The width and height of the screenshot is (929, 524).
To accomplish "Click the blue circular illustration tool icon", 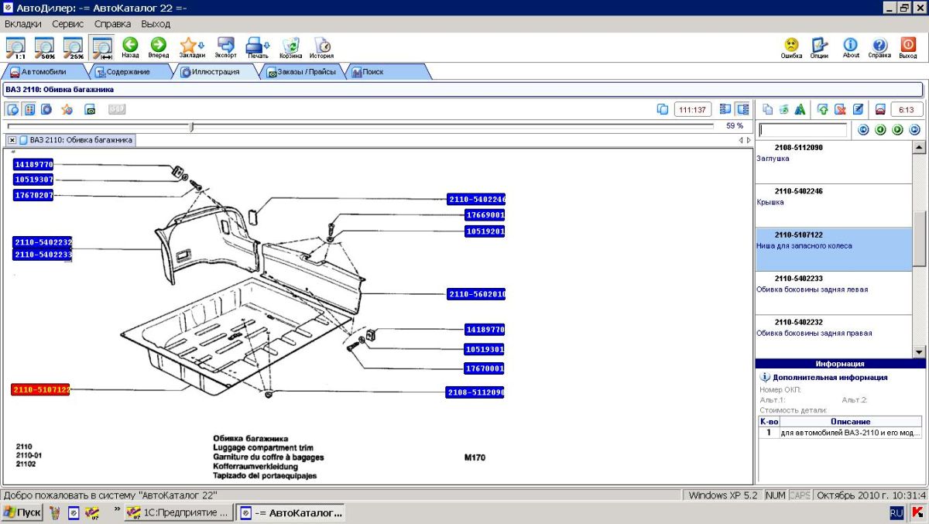I will click(x=46, y=109).
